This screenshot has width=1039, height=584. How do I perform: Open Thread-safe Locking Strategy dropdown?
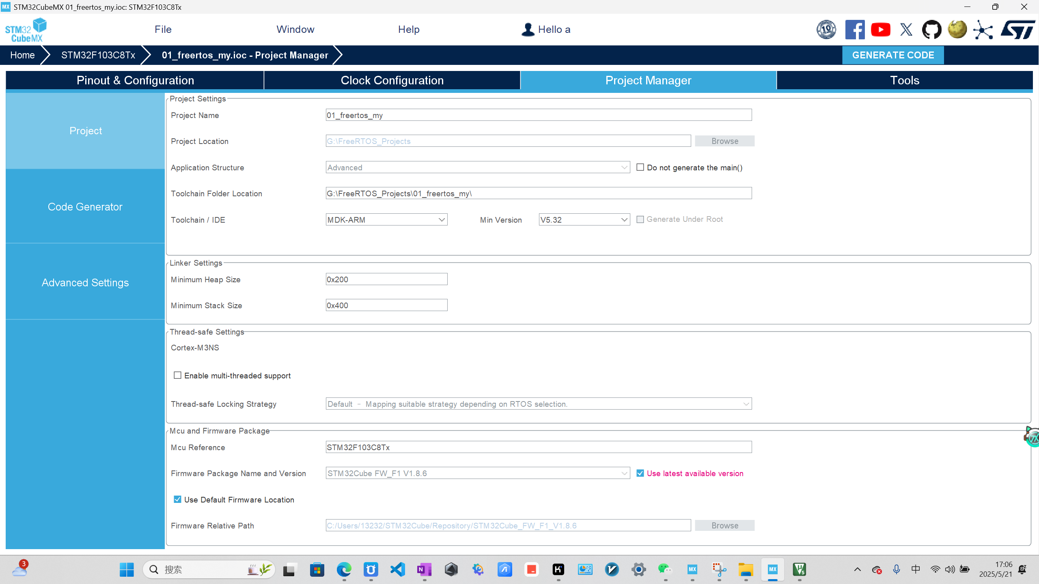539,404
